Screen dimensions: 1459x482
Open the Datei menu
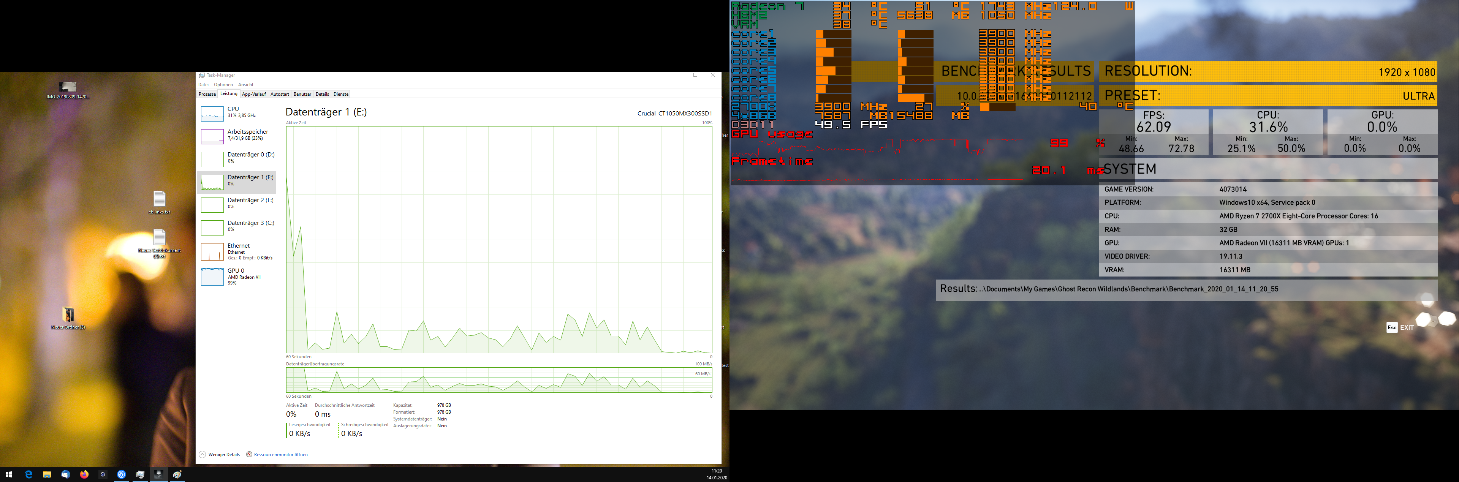pos(203,84)
